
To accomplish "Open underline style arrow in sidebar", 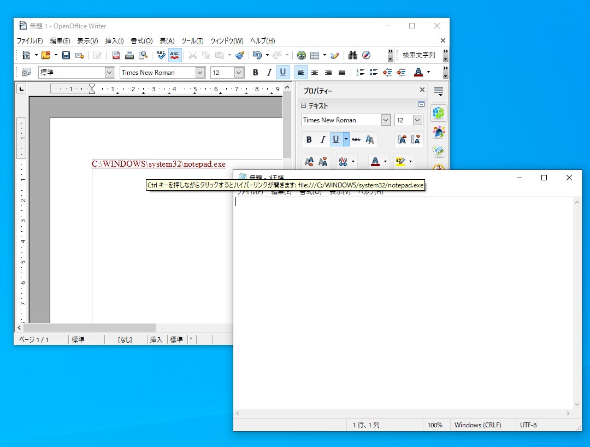I will pyautogui.click(x=346, y=139).
